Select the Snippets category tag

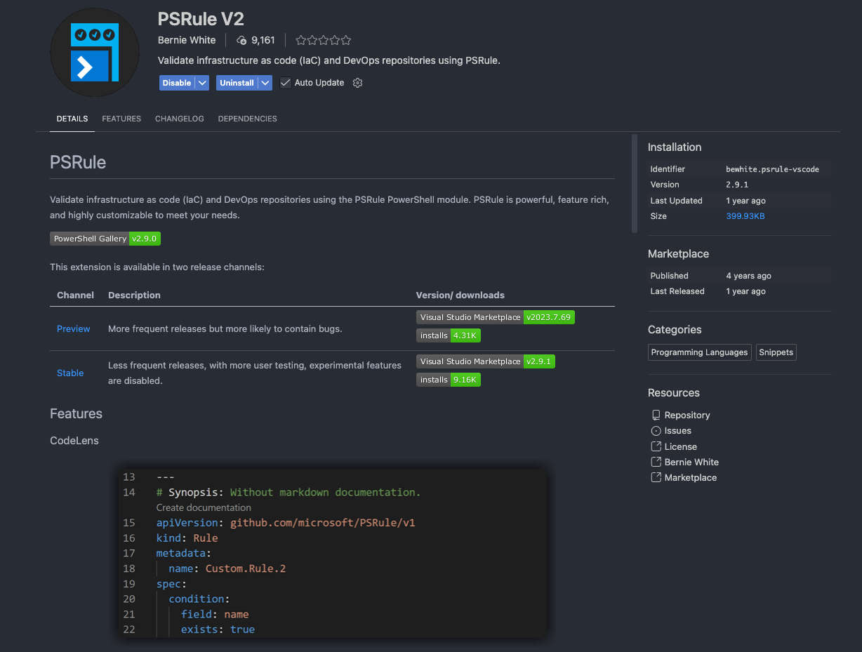point(776,352)
